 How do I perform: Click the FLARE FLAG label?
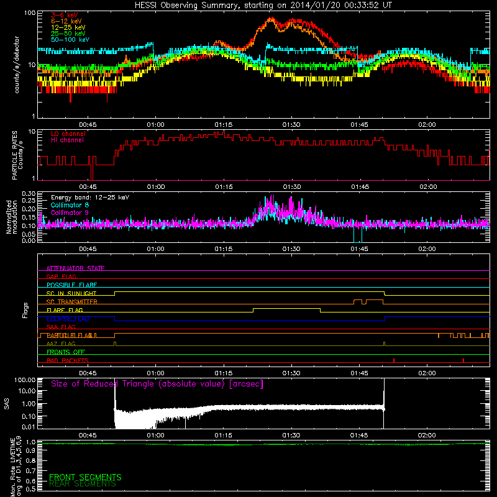[x=65, y=310]
